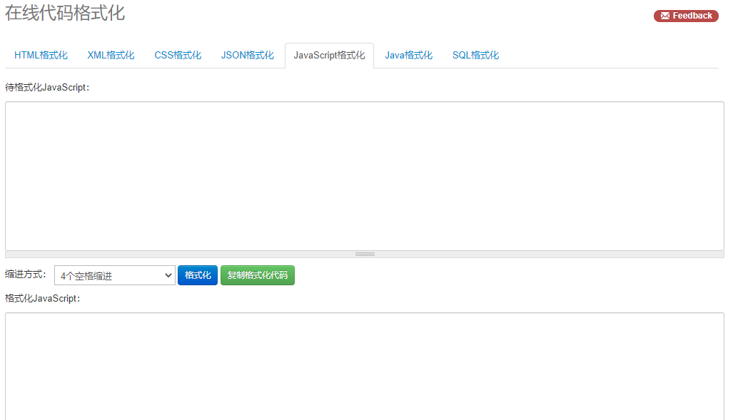Screen dimensions: 738x420
Task: Click the green 复制格式化代码 button
Action: pyautogui.click(x=258, y=275)
